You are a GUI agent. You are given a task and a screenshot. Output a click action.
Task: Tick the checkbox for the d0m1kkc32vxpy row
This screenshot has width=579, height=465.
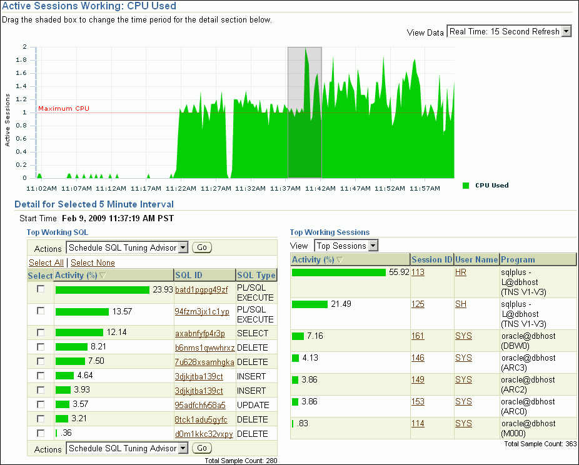[x=41, y=433]
